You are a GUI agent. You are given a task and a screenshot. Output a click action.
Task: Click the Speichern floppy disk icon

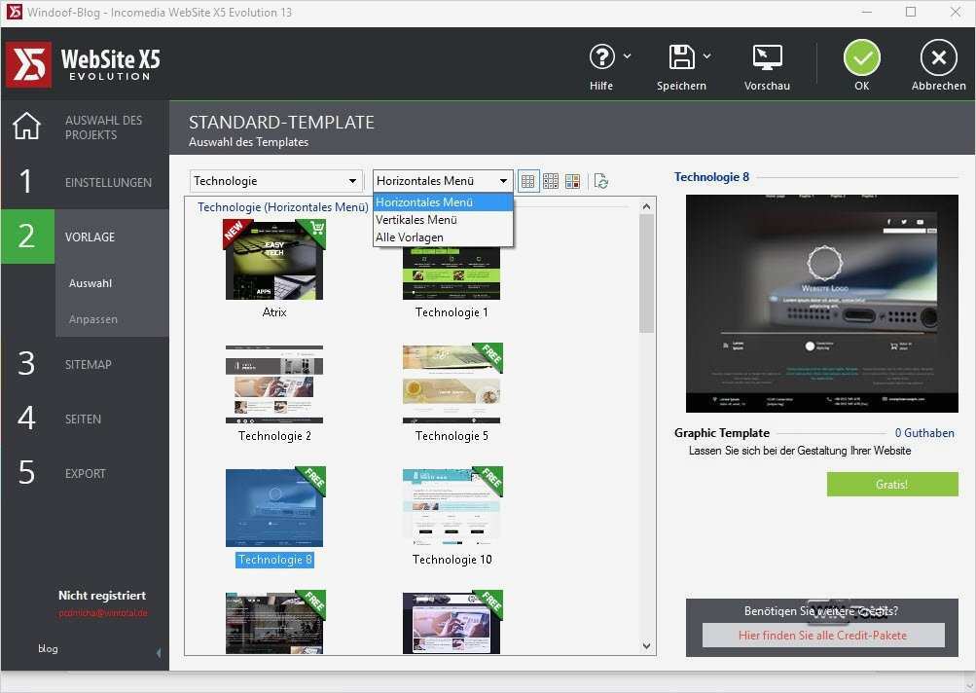click(x=681, y=57)
